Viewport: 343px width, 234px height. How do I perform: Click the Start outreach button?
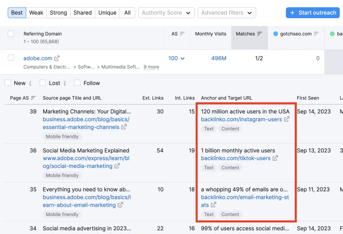coord(313,13)
